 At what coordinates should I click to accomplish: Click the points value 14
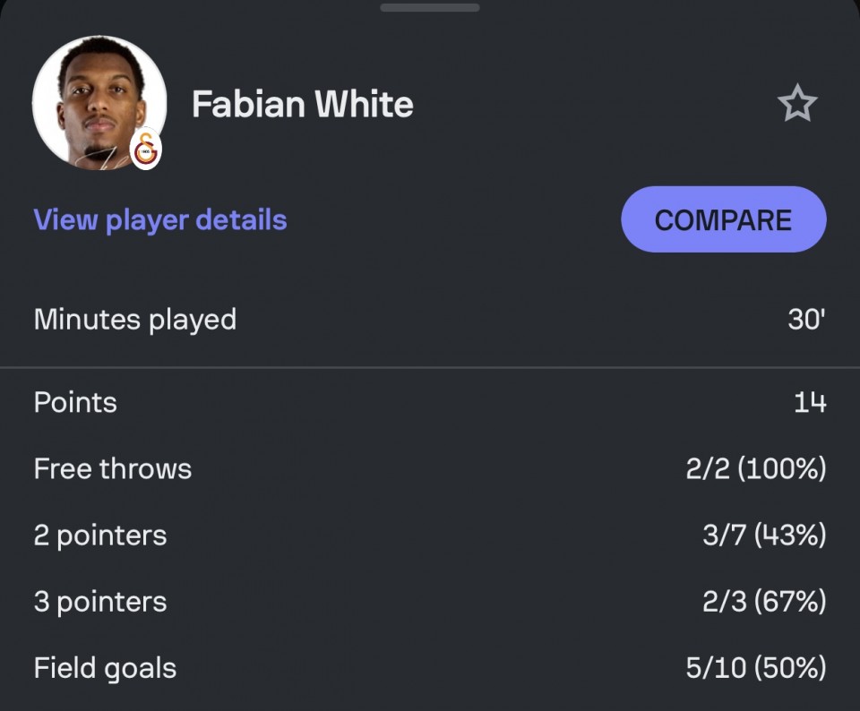(810, 403)
